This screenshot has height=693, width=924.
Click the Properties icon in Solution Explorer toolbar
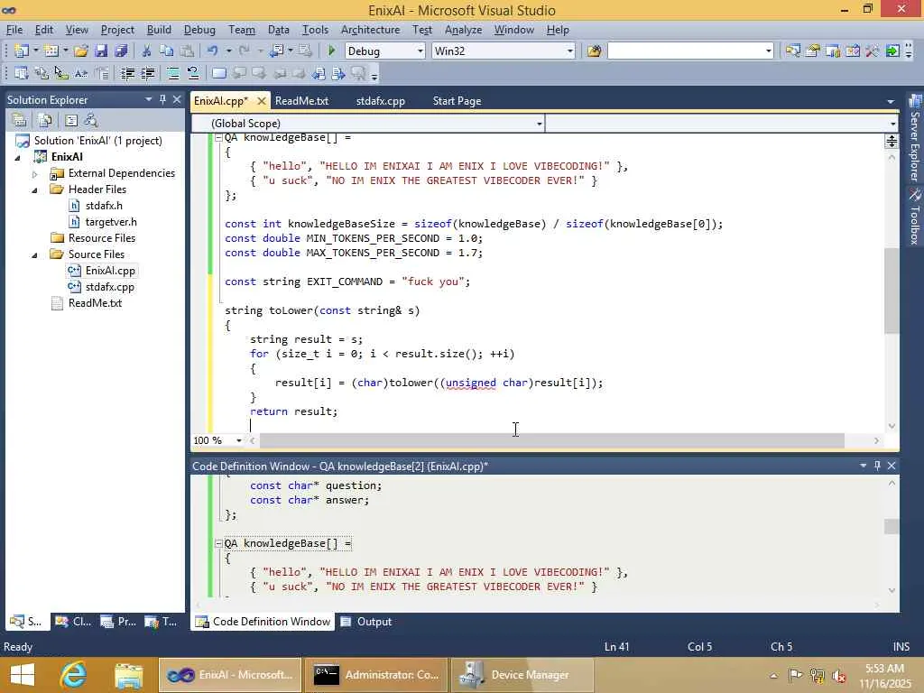[19, 121]
